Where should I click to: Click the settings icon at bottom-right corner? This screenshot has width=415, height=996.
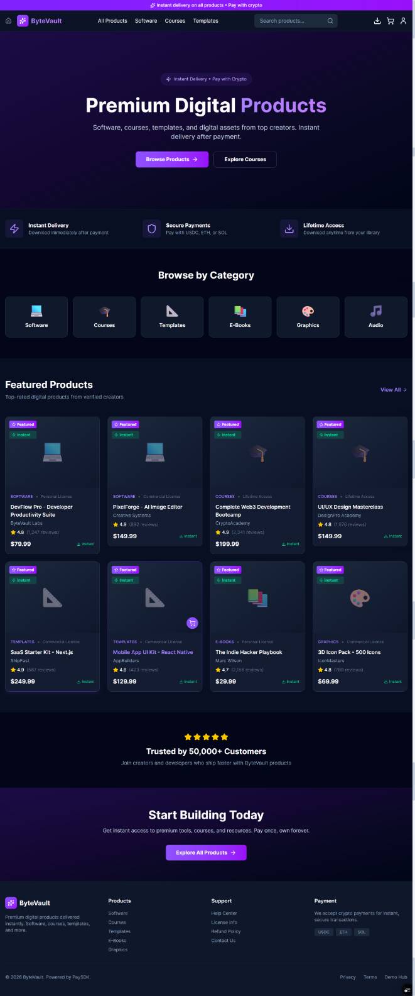click(407, 990)
